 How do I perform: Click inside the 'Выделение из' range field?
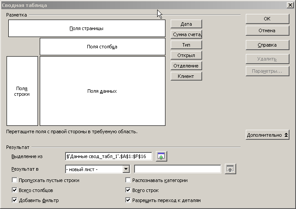pos(108,156)
